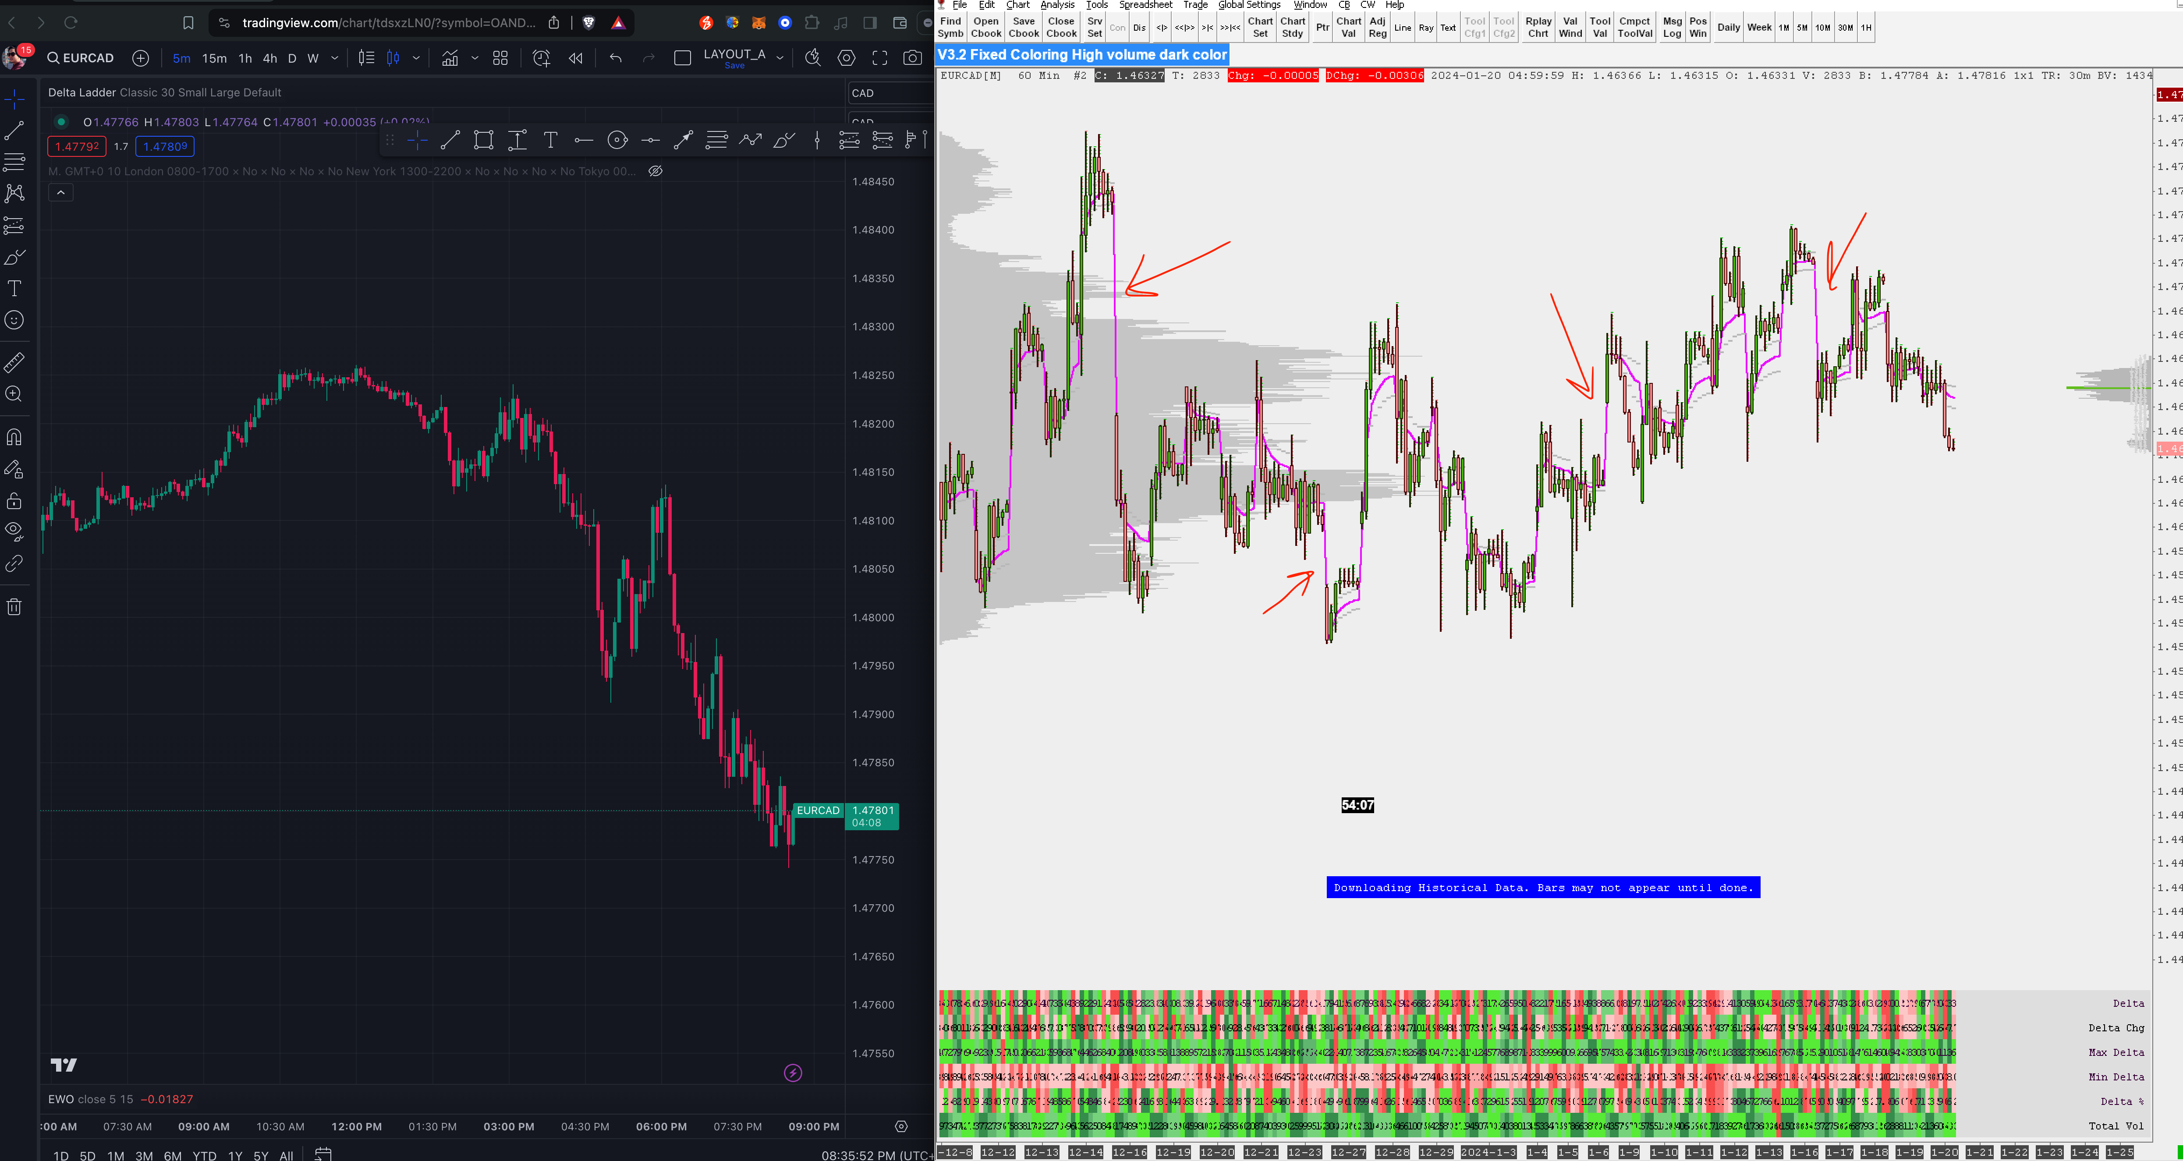Viewport: 2183px width, 1161px height.
Task: Select the rectangle tool in floating toolbar
Action: click(484, 141)
